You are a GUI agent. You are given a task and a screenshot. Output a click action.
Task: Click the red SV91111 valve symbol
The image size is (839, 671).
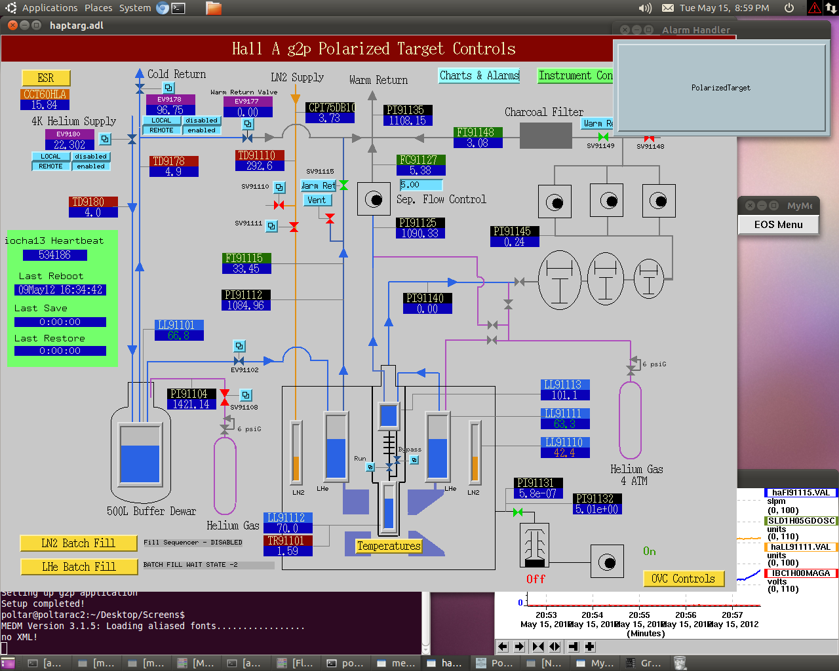coord(294,227)
